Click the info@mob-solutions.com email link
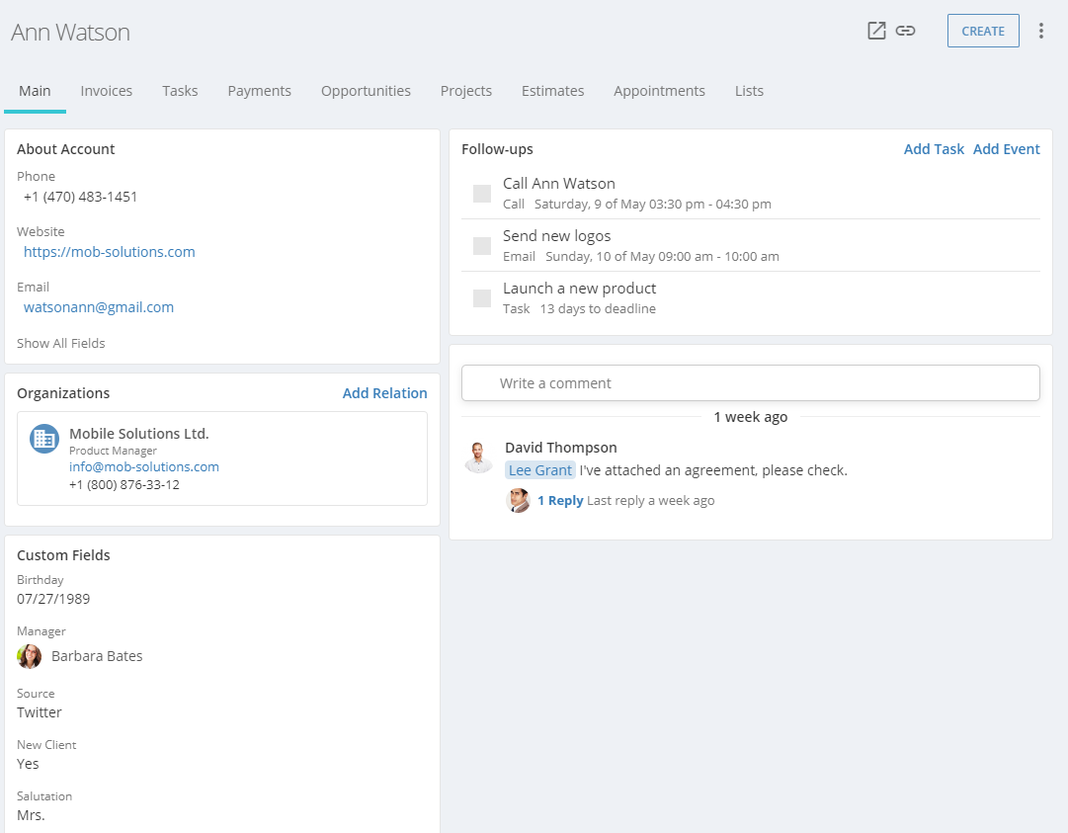Image resolution: width=1068 pixels, height=833 pixels. [144, 467]
